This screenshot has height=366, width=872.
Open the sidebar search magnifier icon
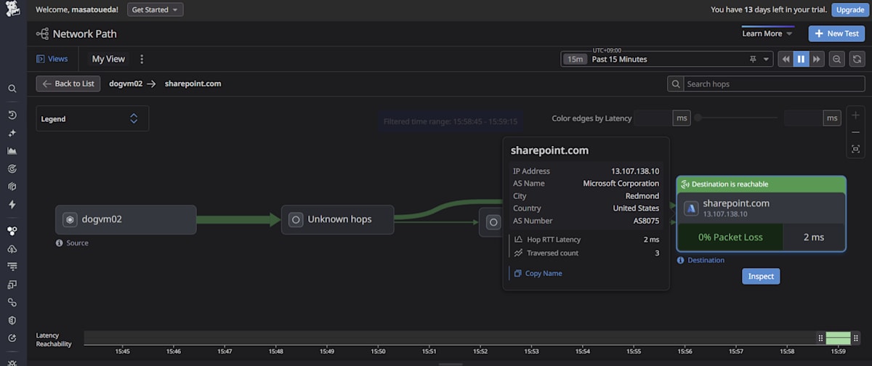tap(12, 89)
